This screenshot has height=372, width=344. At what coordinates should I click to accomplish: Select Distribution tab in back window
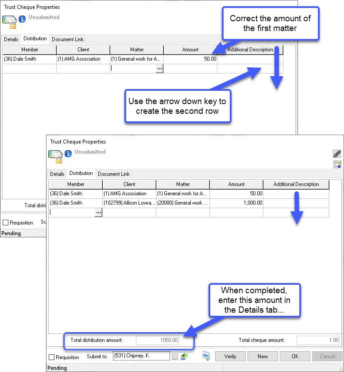point(35,39)
